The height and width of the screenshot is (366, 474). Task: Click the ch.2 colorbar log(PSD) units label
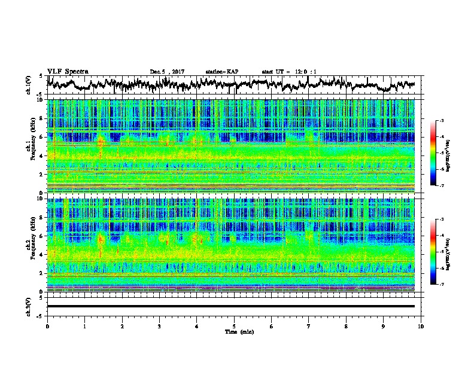pos(448,254)
